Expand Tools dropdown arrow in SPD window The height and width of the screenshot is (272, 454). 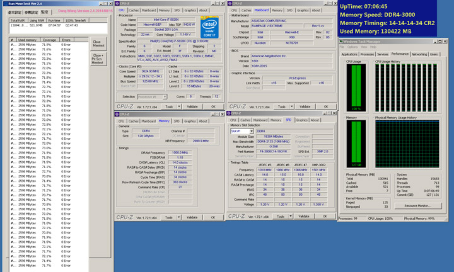pos(290,216)
